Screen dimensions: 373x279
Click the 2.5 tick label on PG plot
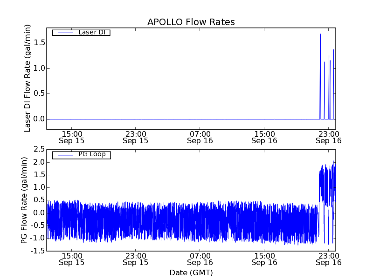39,149
